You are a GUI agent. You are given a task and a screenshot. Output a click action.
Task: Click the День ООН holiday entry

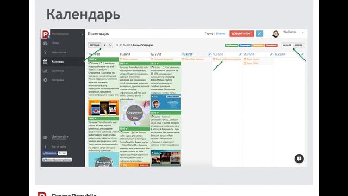251,63
